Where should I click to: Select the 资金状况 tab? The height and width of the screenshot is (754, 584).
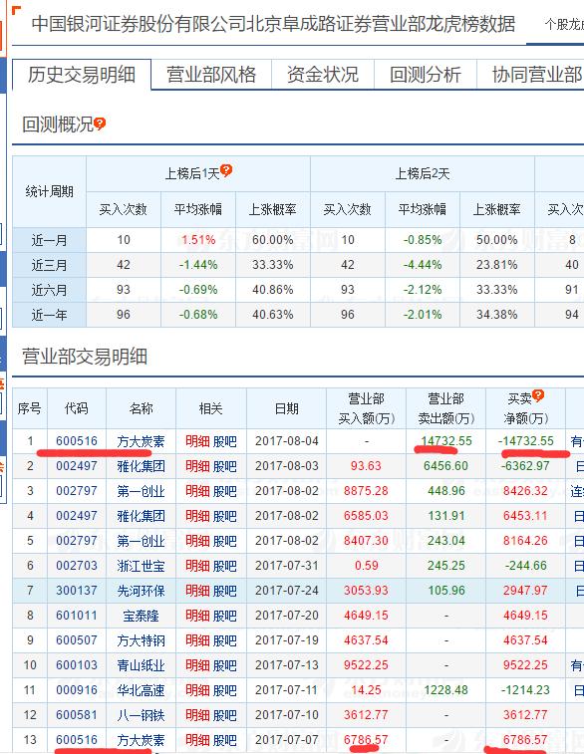[322, 75]
